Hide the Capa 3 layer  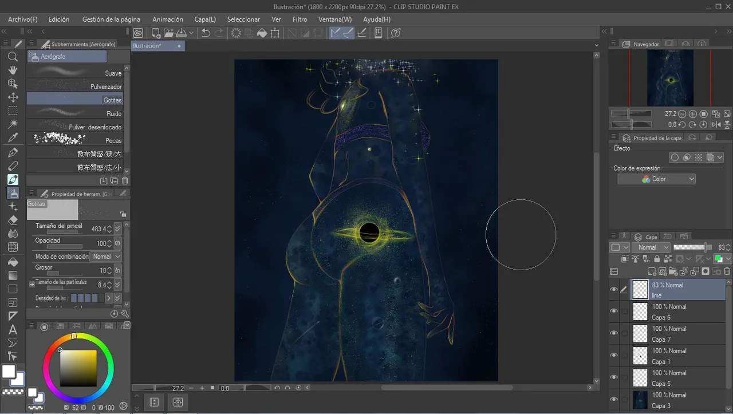(x=614, y=400)
